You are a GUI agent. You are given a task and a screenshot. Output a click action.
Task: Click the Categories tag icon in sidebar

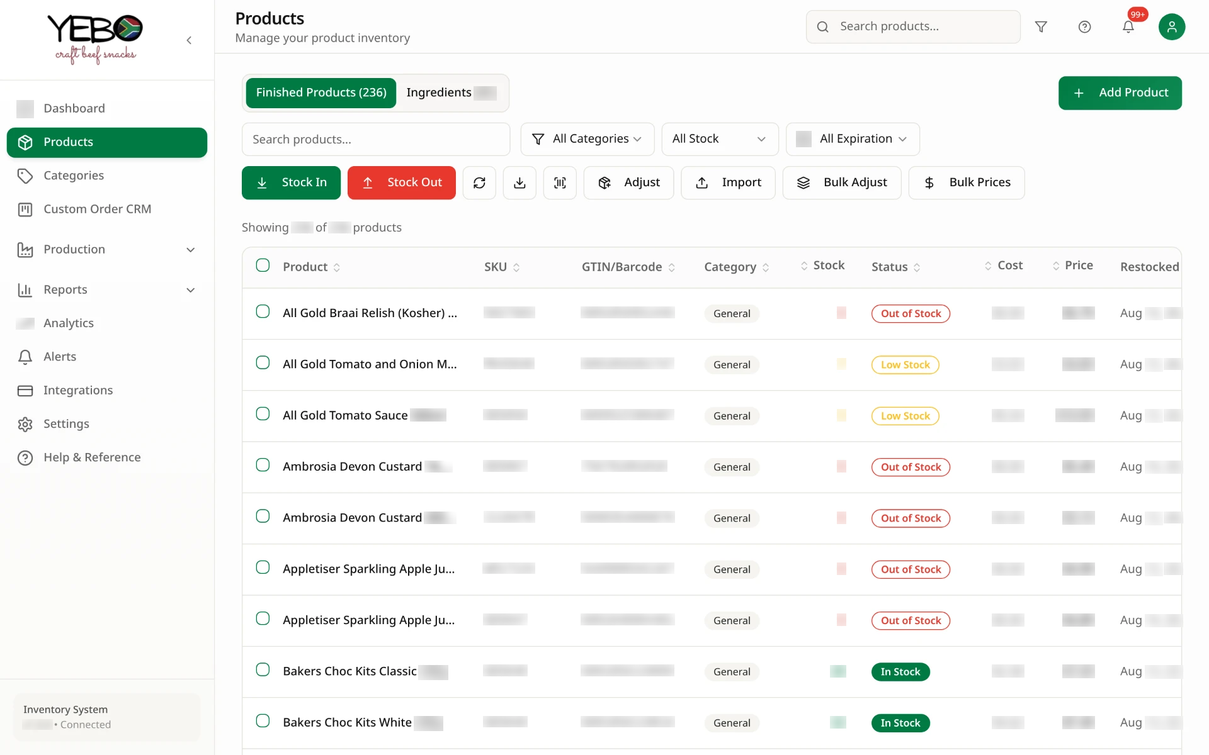pos(25,176)
